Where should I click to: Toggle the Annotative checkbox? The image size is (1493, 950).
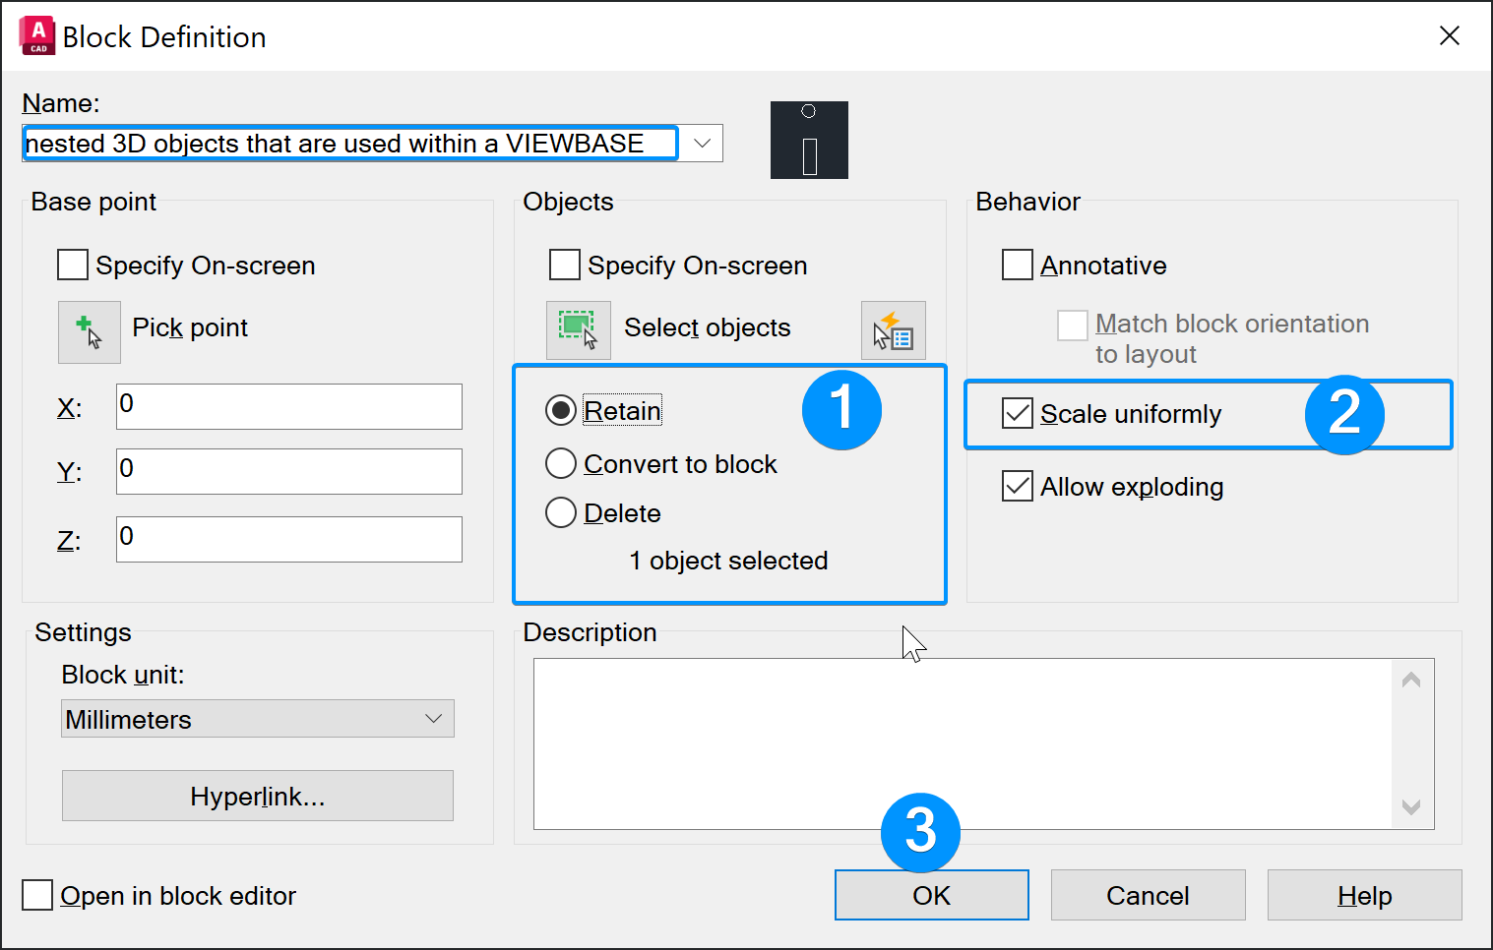coord(1018,266)
